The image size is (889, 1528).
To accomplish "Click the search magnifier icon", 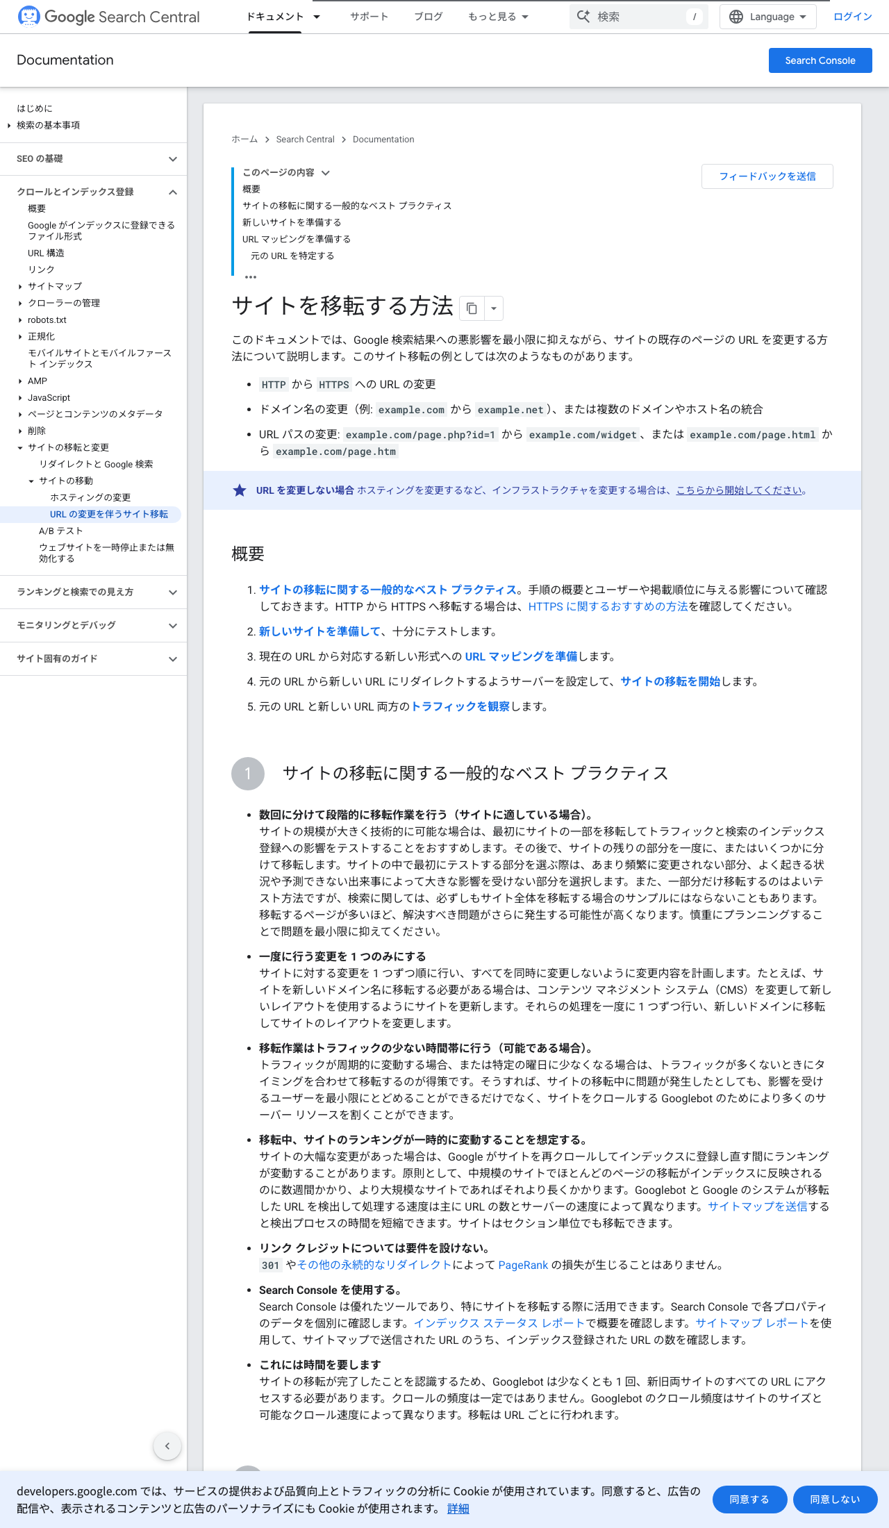I will pyautogui.click(x=583, y=17).
